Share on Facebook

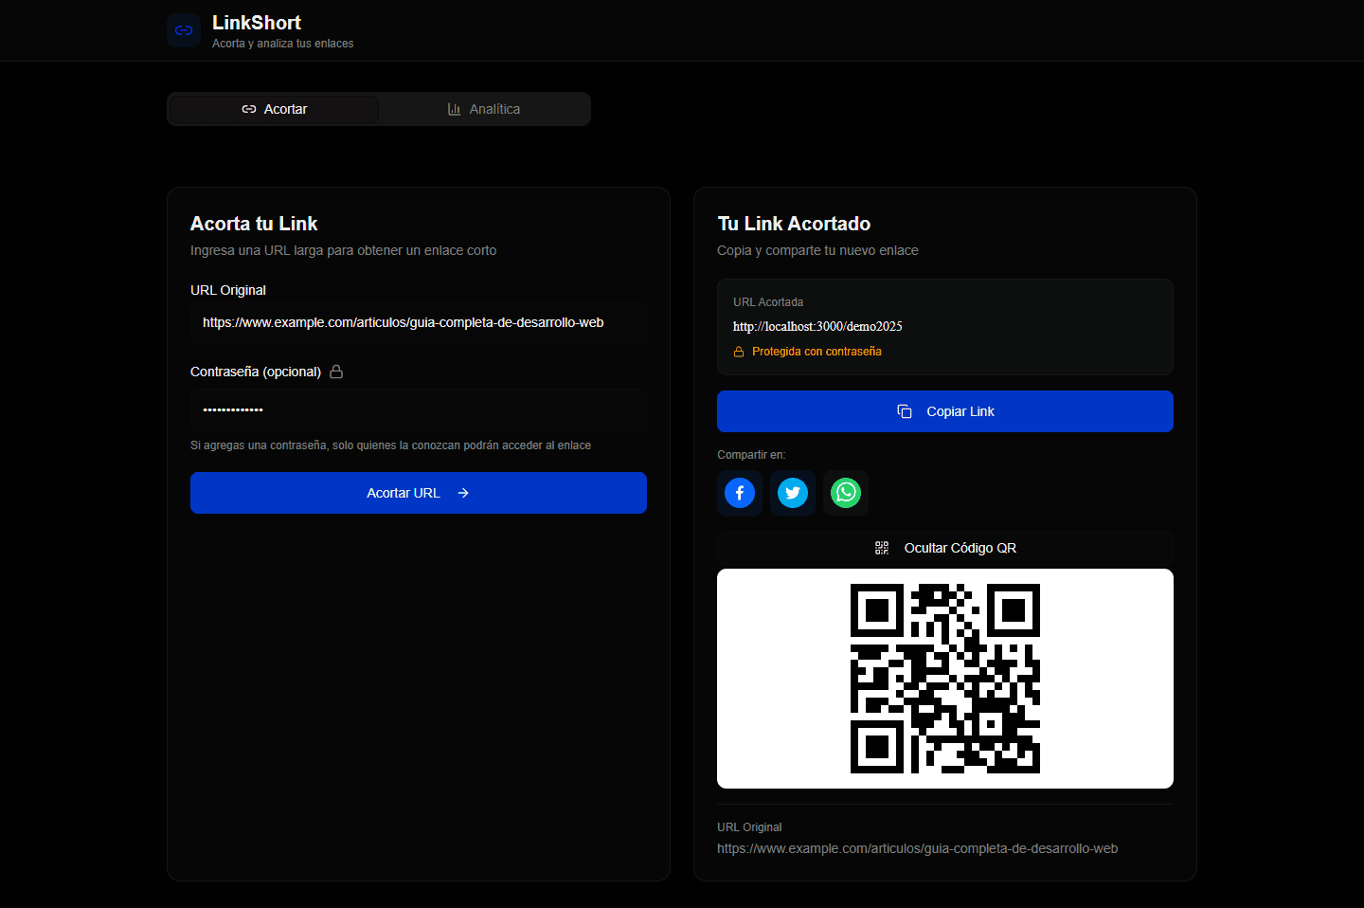tap(740, 493)
